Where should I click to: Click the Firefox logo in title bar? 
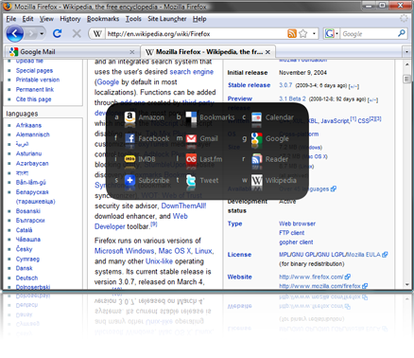8,7
